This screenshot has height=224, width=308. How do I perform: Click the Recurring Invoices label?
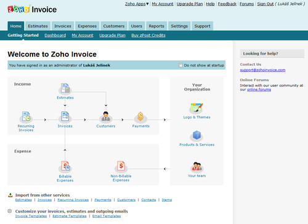click(x=26, y=128)
